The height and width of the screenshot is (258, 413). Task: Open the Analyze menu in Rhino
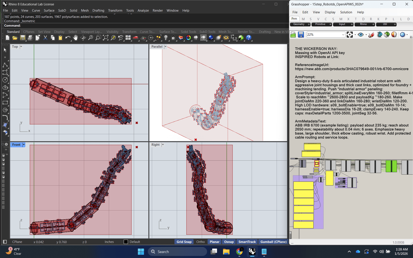(143, 10)
